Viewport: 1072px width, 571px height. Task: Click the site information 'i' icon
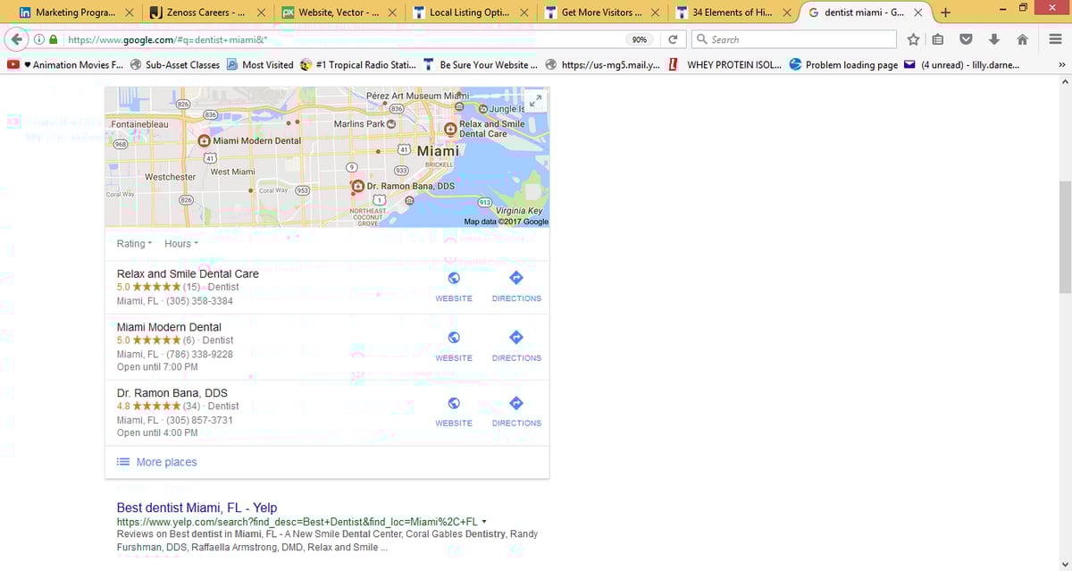[x=39, y=39]
